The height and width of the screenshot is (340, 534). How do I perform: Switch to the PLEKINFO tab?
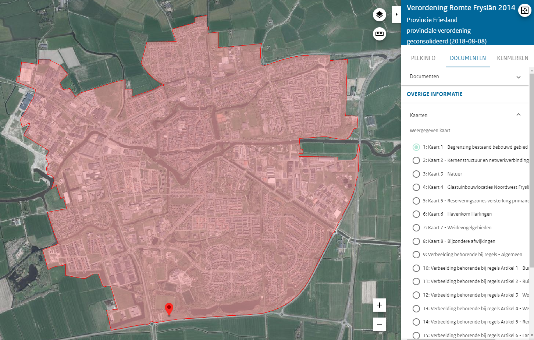pos(423,58)
